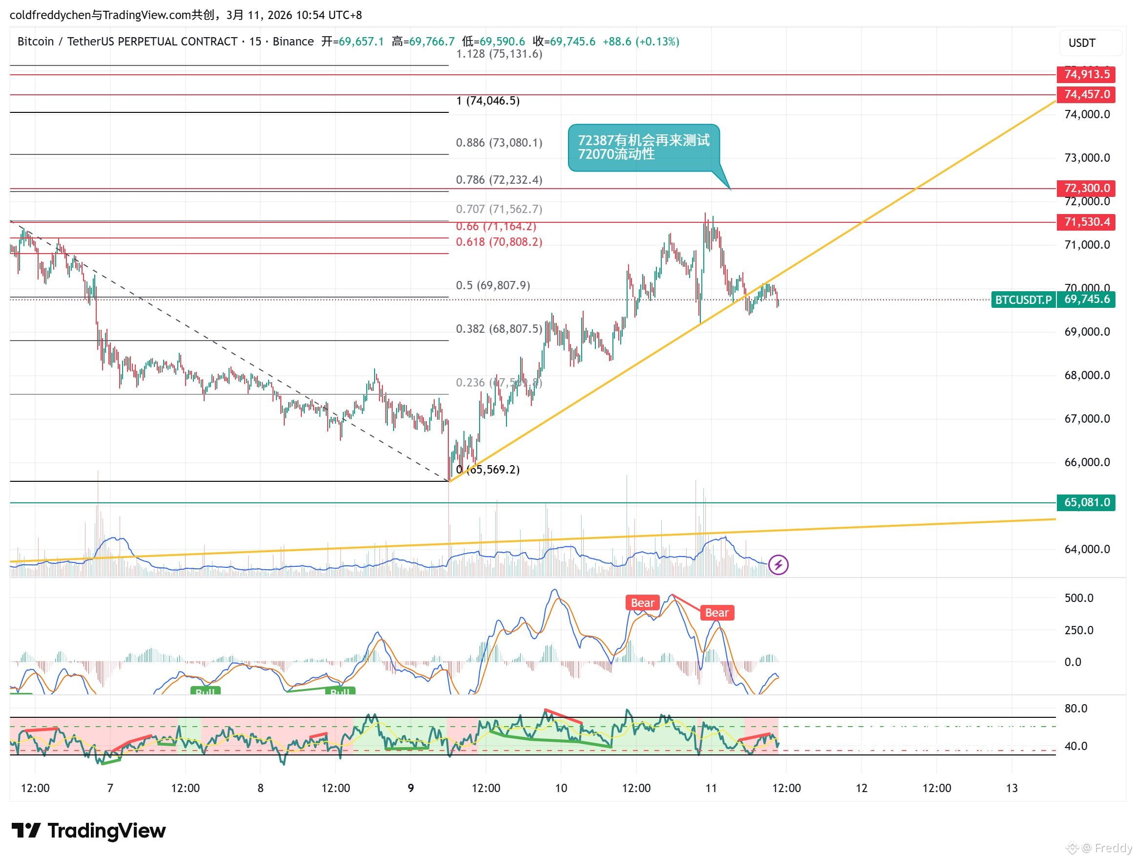Click 66,000.0 on the price axis
The width and height of the screenshot is (1136, 860).
(1087, 462)
